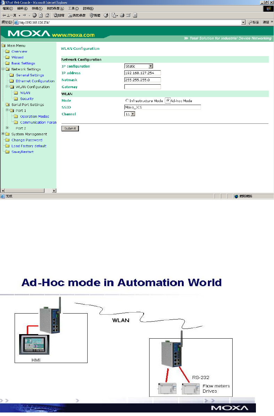Click the Windows logo throbber icon
The height and width of the screenshot is (416, 274).
pos(268,8)
